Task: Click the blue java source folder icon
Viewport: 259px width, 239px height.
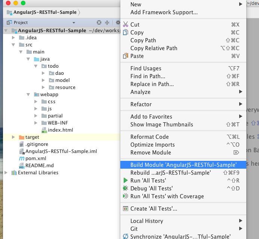Action: pyautogui.click(x=37, y=59)
